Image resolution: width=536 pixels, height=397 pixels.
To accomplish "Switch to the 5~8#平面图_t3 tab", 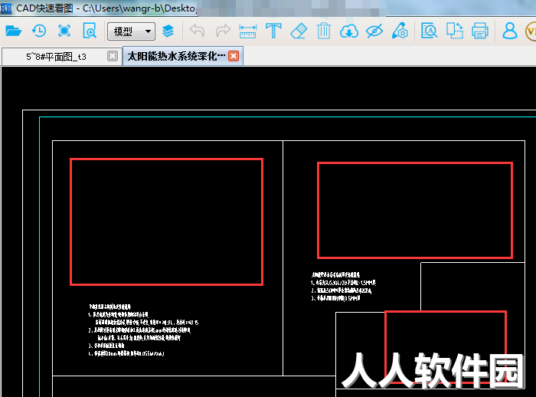I will [x=60, y=57].
